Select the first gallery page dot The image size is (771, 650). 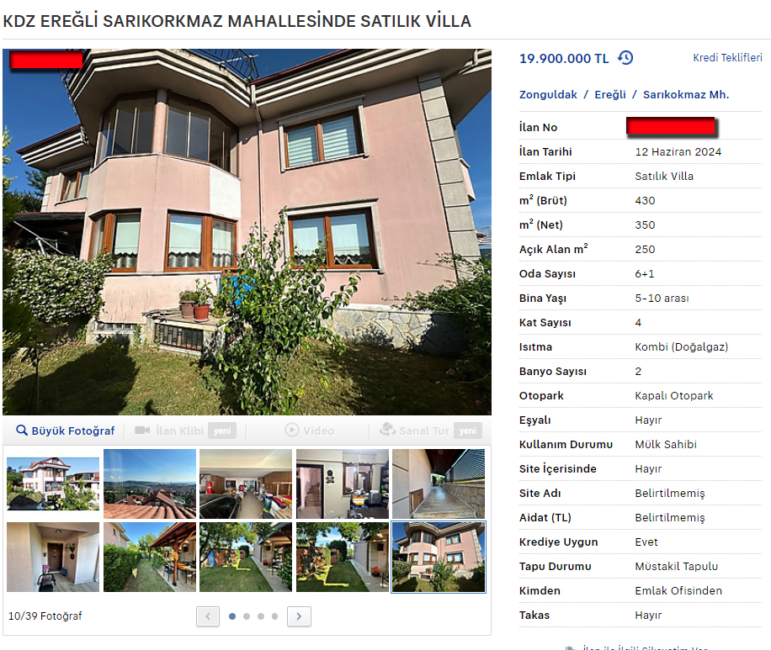pyautogui.click(x=232, y=616)
